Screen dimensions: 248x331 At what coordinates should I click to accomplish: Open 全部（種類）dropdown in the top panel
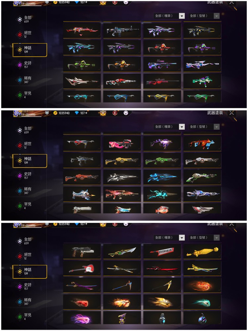169,16
